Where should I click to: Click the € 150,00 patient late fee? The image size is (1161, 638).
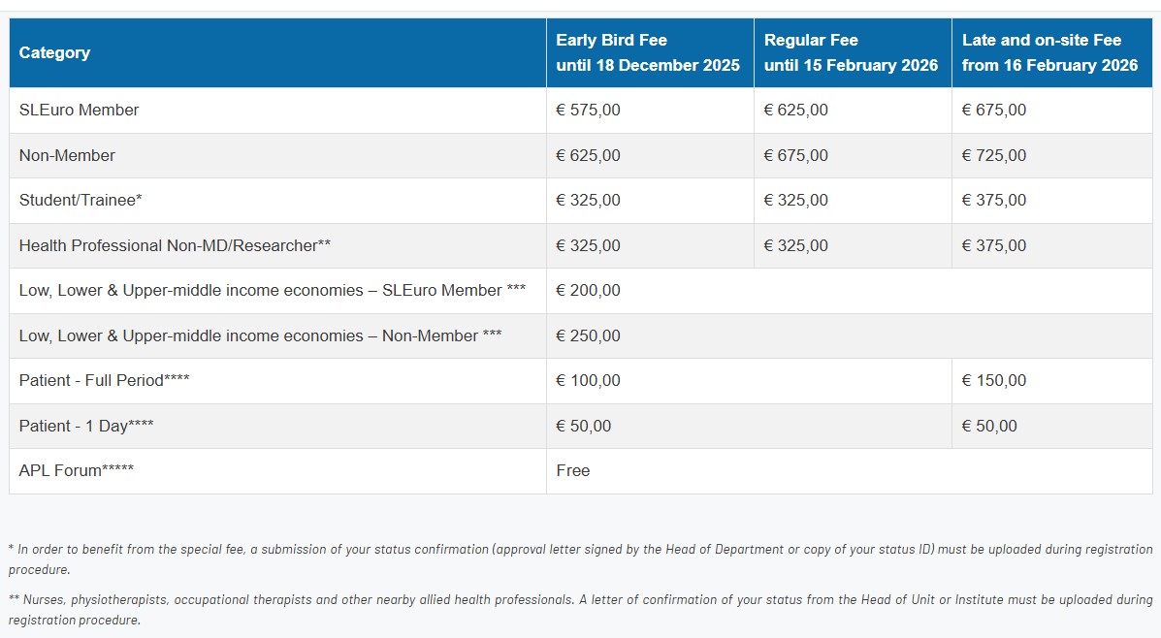tap(993, 381)
